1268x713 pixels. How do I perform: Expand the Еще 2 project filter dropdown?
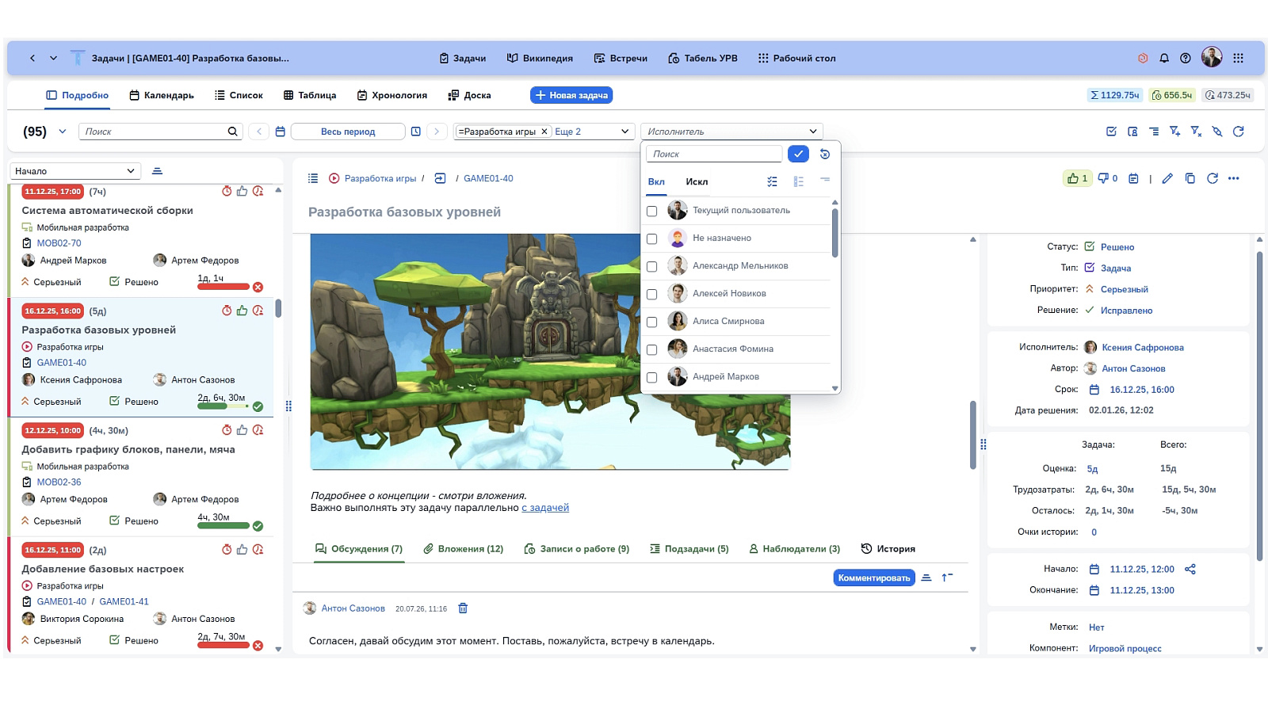tap(624, 132)
